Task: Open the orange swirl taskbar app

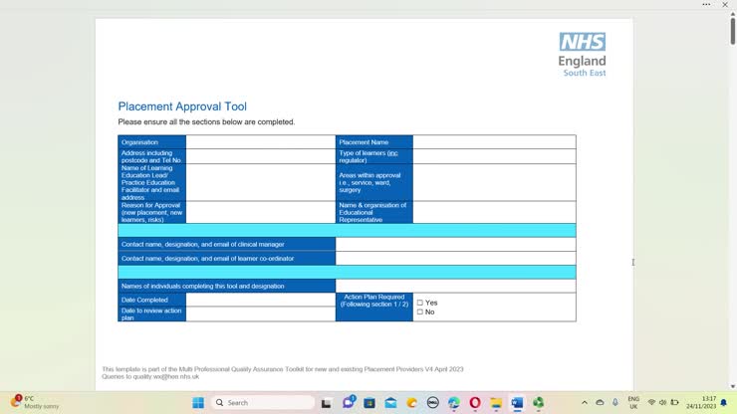Action: tap(411, 403)
